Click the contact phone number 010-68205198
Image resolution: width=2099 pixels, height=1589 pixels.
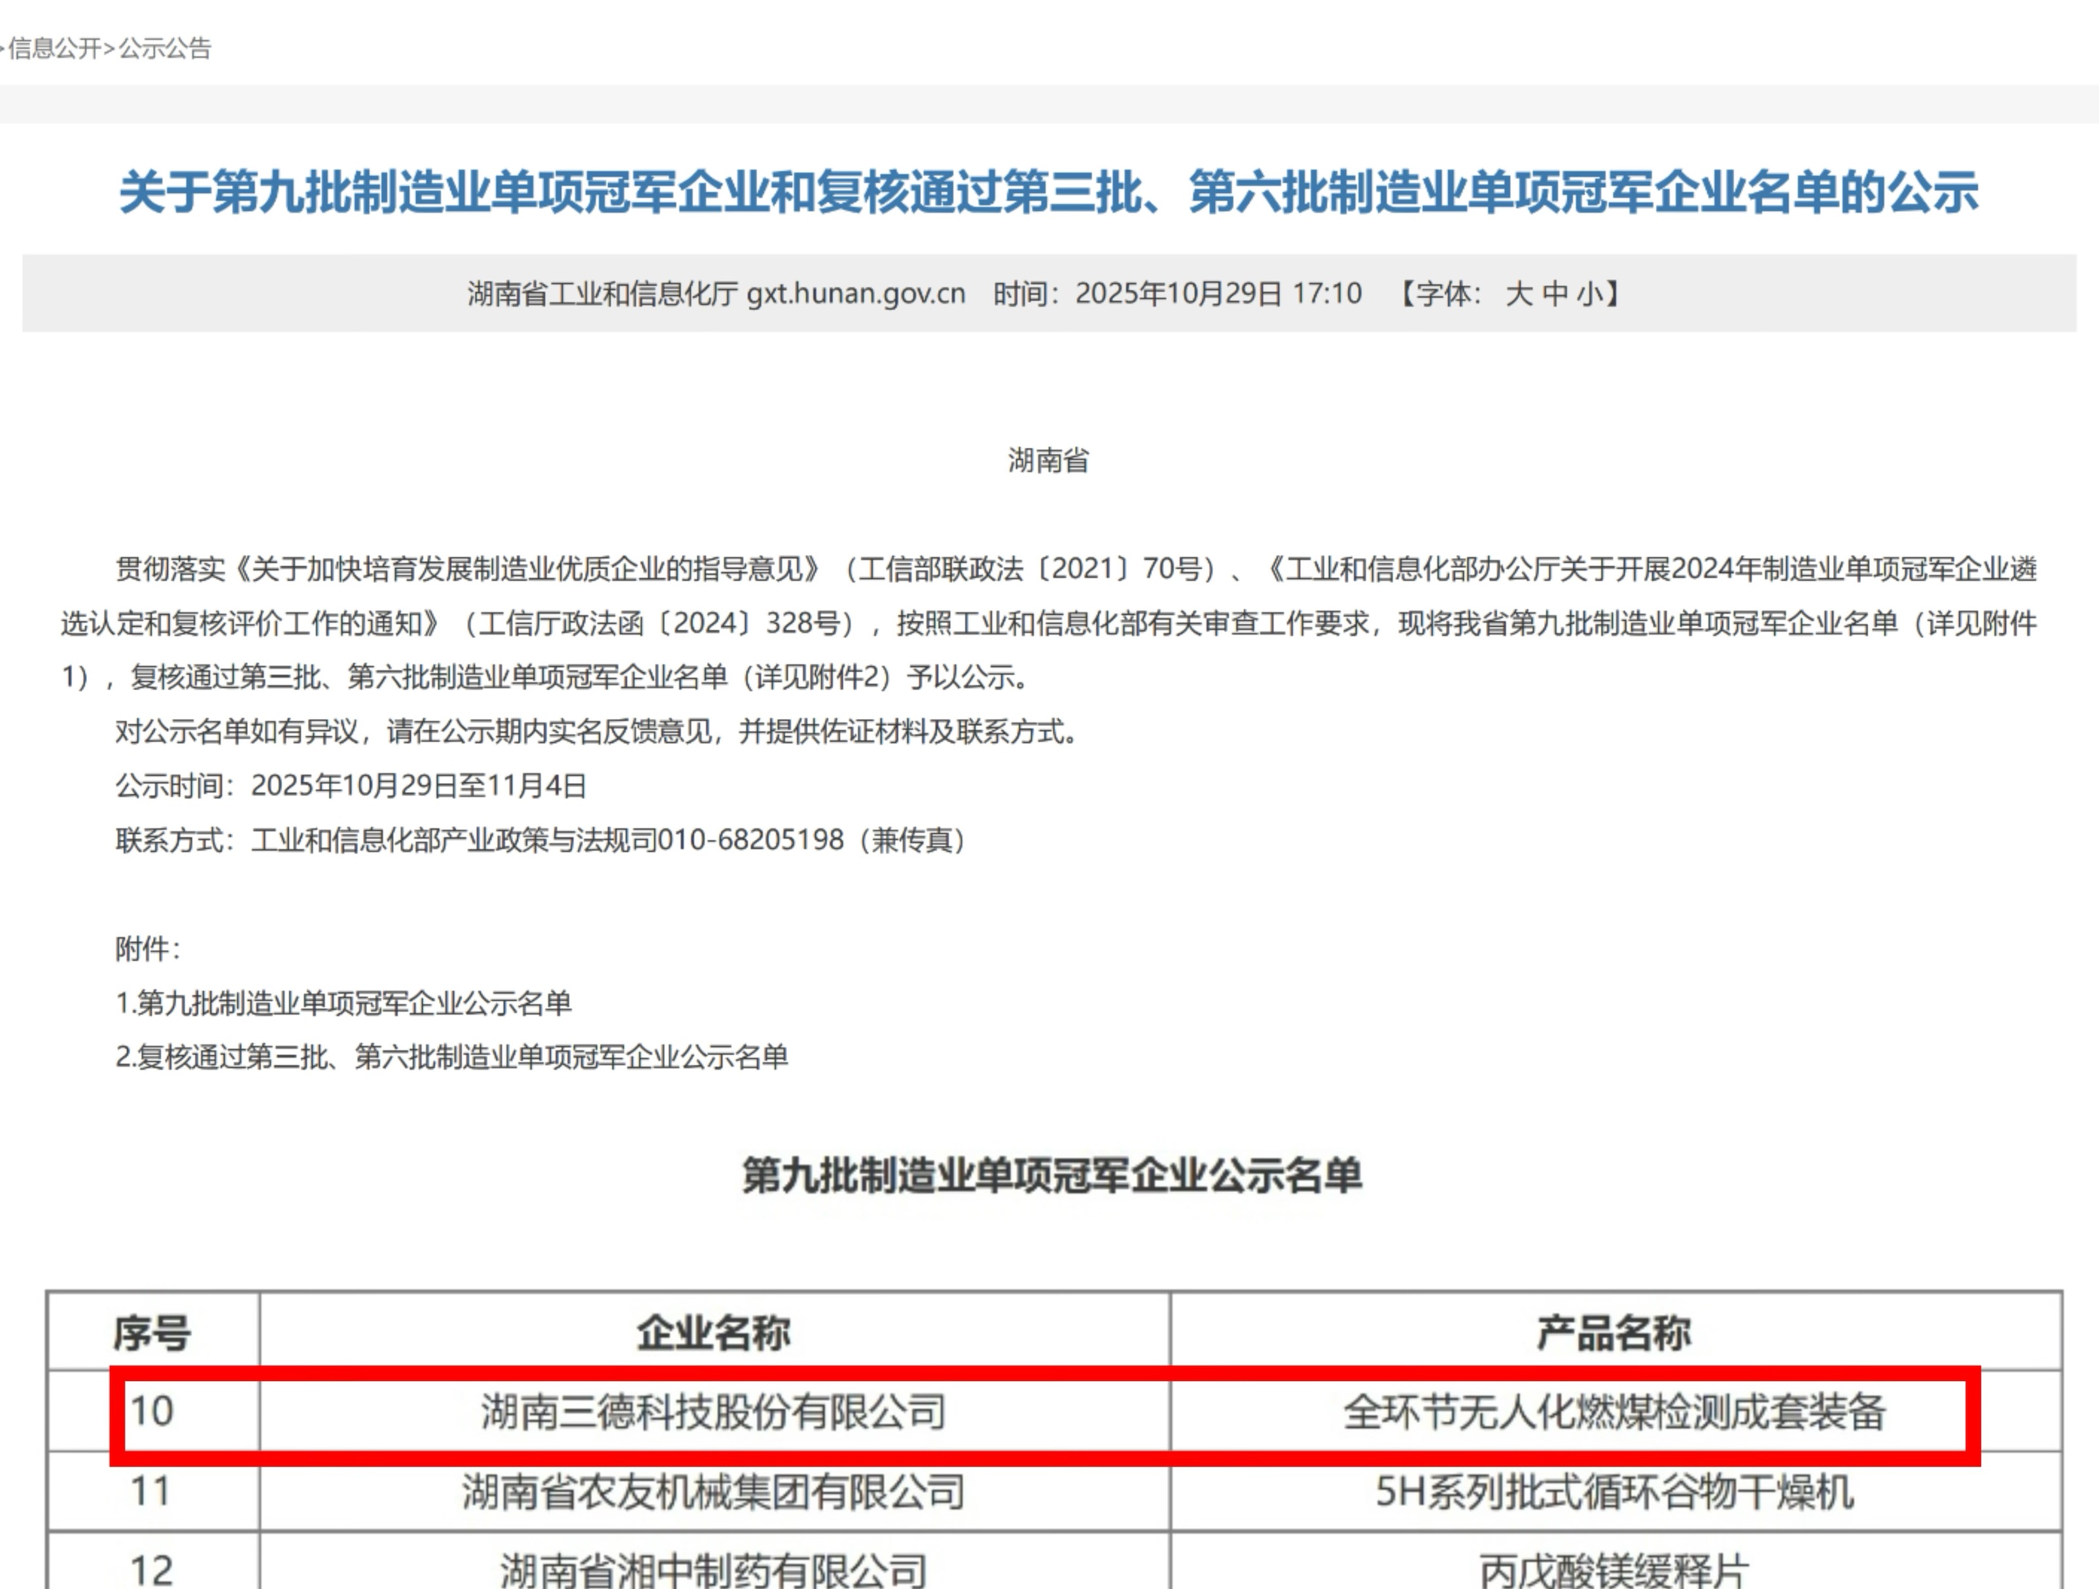tap(750, 839)
